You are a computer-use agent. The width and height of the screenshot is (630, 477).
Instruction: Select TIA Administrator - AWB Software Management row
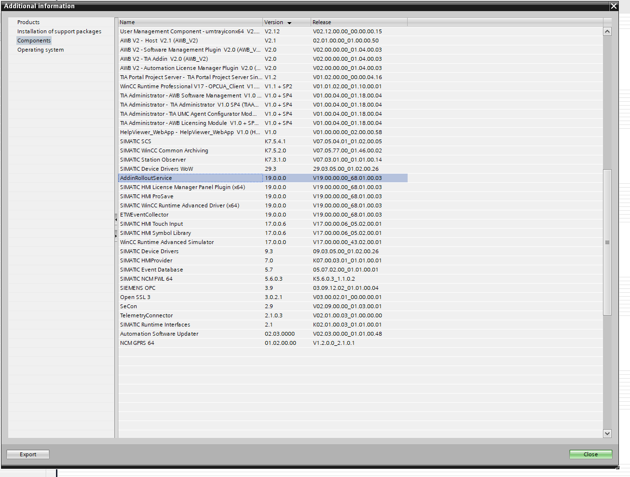[x=263, y=95]
